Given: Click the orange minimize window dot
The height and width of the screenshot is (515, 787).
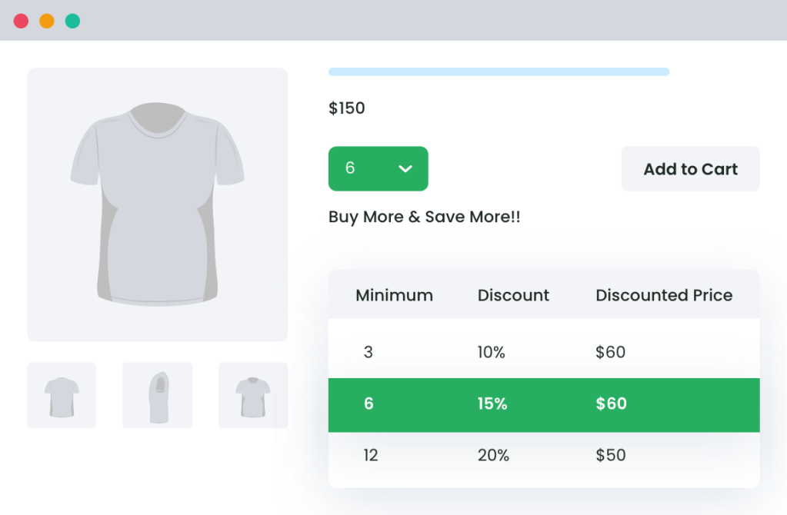Looking at the screenshot, I should click(47, 21).
